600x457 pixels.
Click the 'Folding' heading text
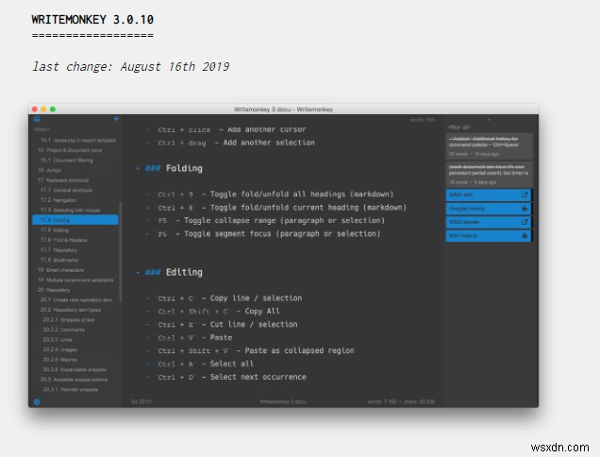pos(184,169)
